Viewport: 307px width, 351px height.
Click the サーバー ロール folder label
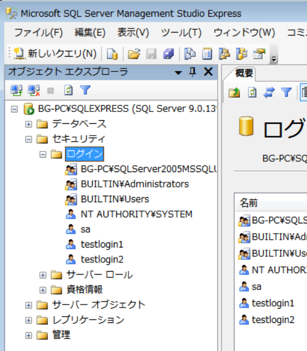pyautogui.click(x=100, y=275)
